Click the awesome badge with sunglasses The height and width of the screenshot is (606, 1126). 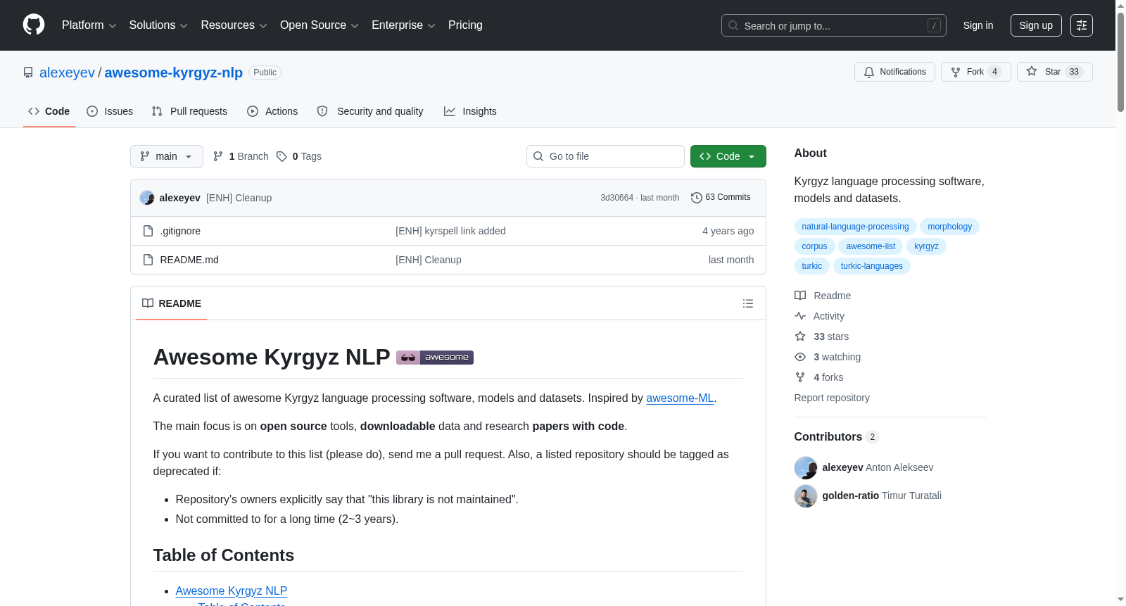(435, 358)
